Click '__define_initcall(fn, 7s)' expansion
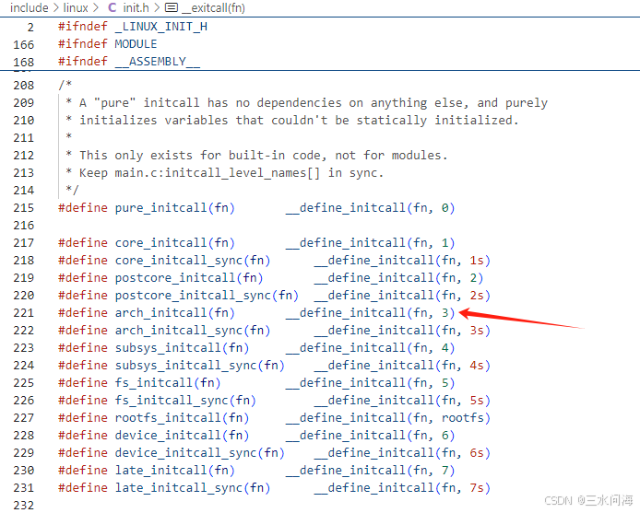The image size is (640, 513). (402, 488)
